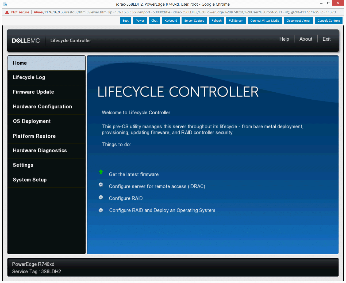
Task: Click the Disconnect Viewer button
Action: [298, 21]
